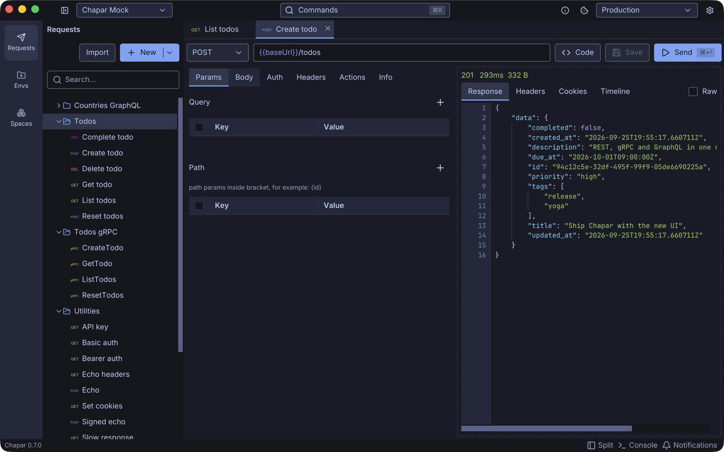
Task: Go to Requests in the sidebar
Action: tap(21, 42)
